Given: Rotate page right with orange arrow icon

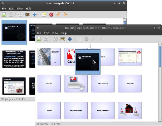Looking at the screenshot, I should coord(65,15).
